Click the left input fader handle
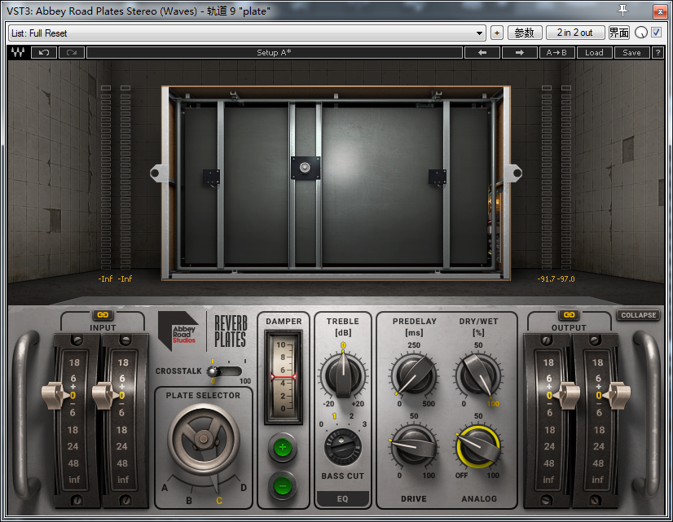673x522 pixels. coord(54,395)
